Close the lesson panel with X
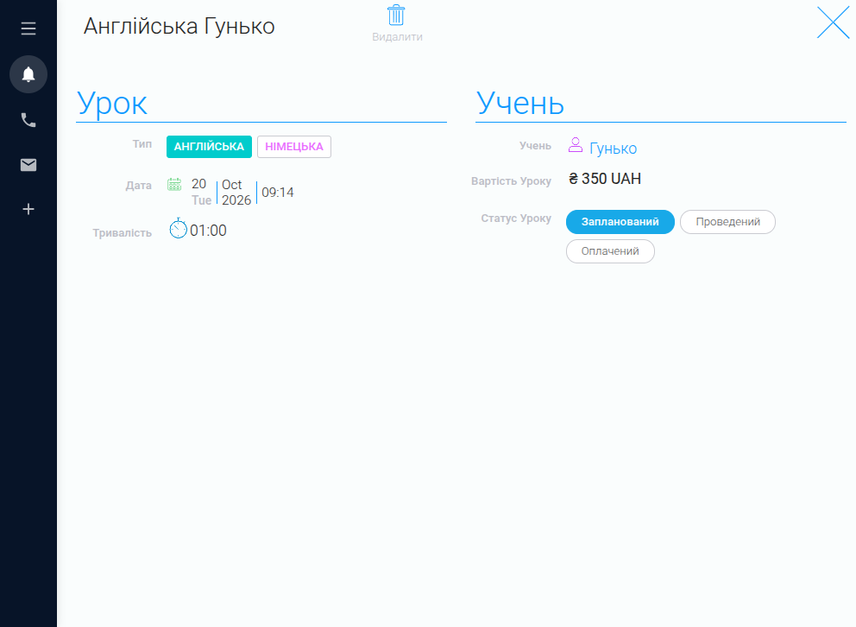Viewport: 856px width, 627px height. point(833,22)
